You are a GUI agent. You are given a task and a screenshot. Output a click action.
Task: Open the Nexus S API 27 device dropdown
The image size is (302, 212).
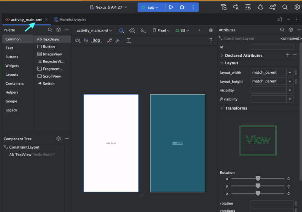click(x=109, y=7)
